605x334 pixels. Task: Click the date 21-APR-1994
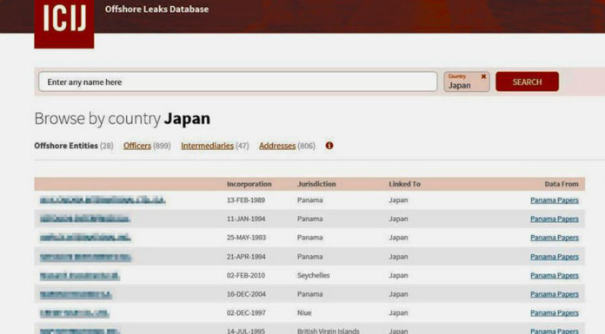246,257
